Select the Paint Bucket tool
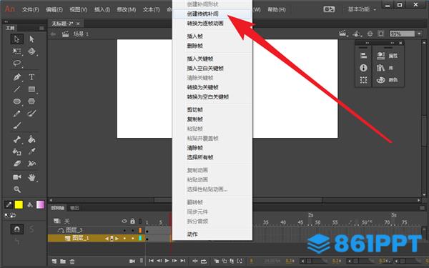 tap(31, 139)
